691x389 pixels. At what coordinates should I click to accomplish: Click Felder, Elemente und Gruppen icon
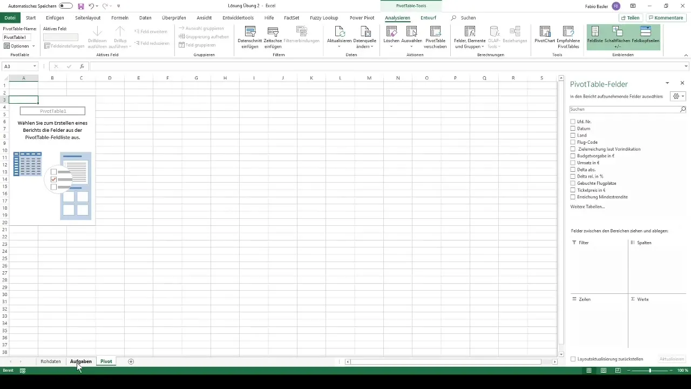click(x=470, y=31)
